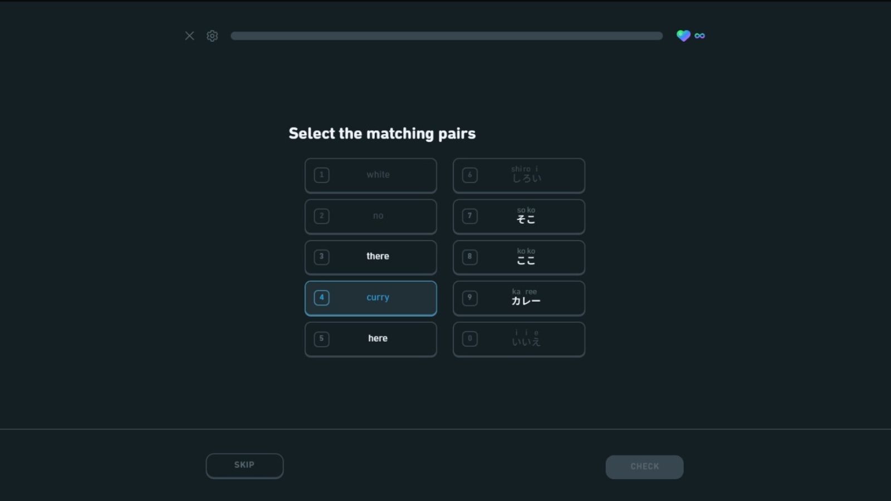Image resolution: width=891 pixels, height=501 pixels.
Task: Click the number 3 key badge
Action: pos(321,257)
